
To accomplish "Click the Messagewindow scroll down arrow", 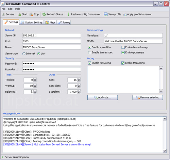I will (x=165, y=151).
